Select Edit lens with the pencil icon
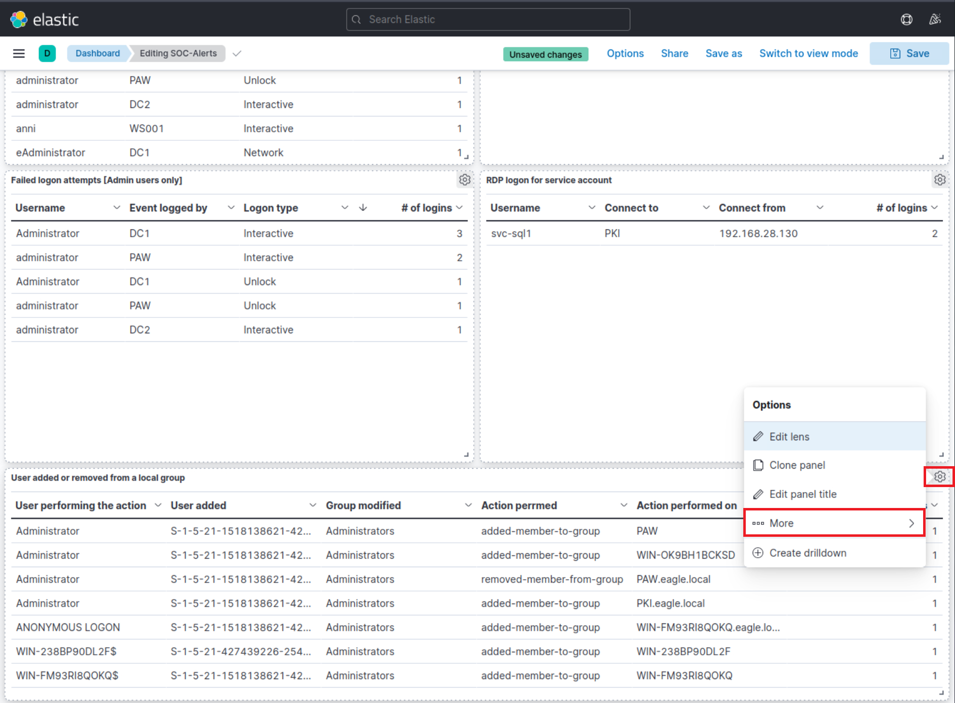 click(789, 436)
